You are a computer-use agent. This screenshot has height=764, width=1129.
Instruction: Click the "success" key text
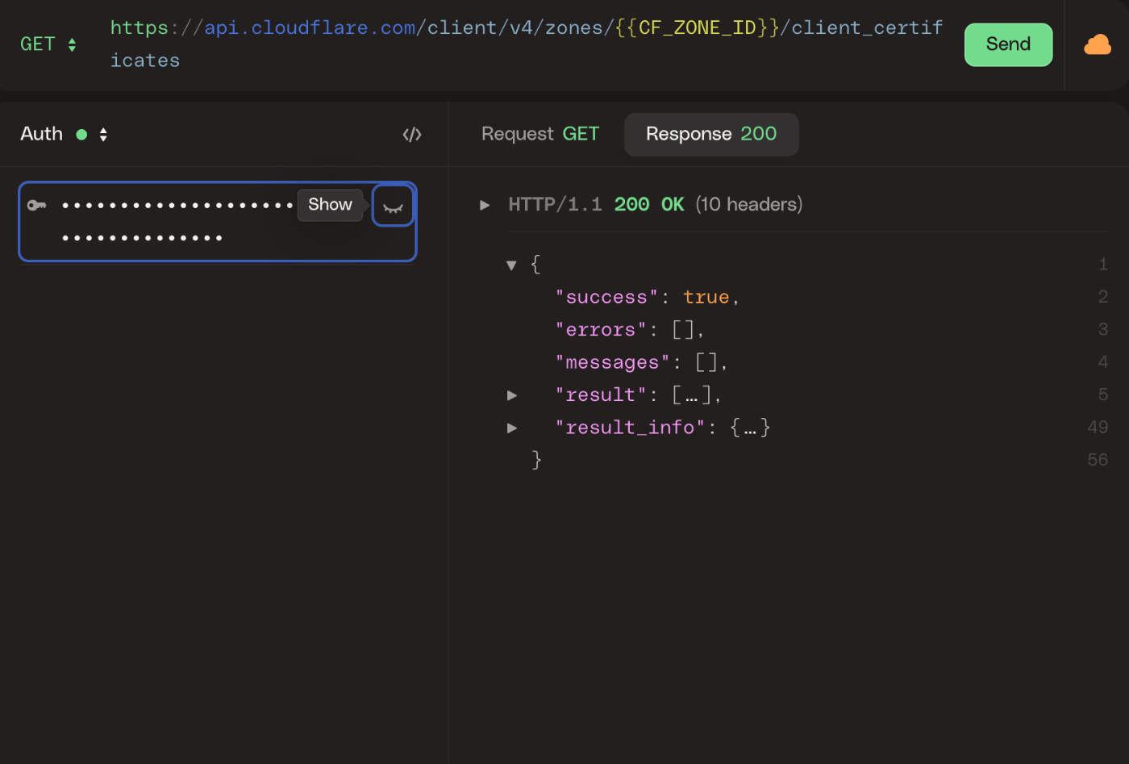(x=606, y=298)
